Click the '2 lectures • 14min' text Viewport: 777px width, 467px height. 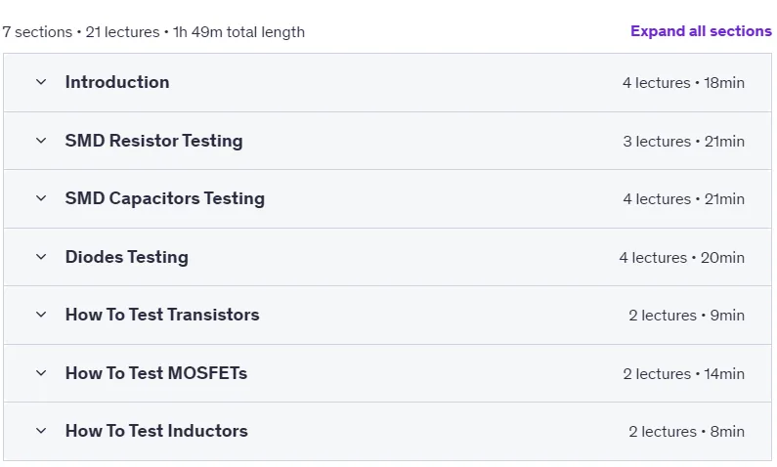[x=684, y=374]
